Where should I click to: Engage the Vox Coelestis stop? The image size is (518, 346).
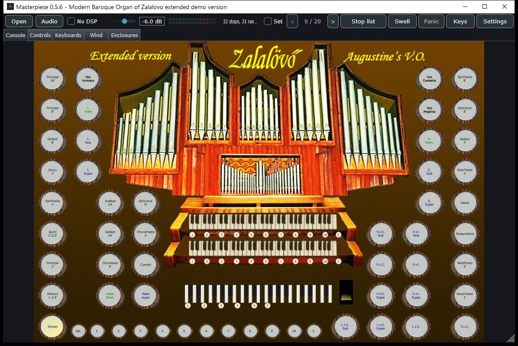coord(430,79)
